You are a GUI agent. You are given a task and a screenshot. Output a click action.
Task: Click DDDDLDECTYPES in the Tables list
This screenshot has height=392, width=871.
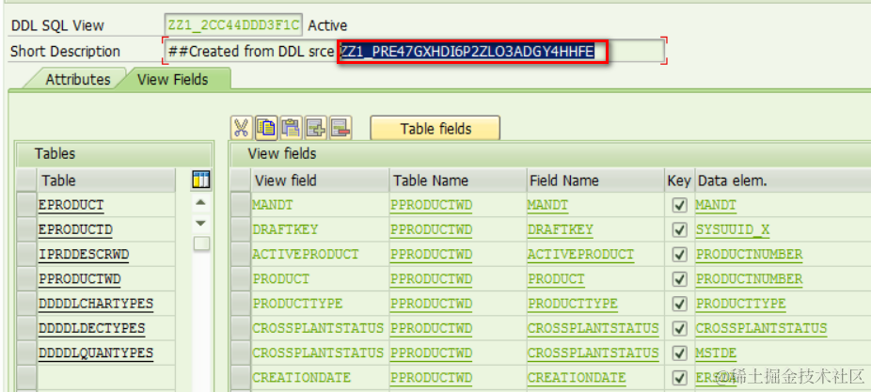tap(91, 329)
